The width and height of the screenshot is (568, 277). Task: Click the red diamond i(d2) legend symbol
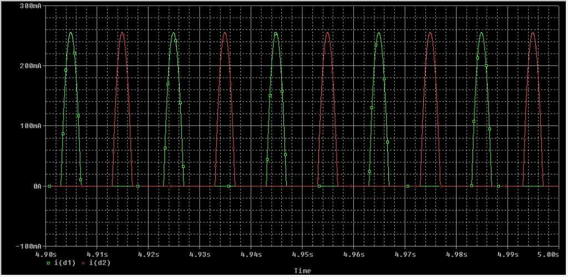click(84, 263)
